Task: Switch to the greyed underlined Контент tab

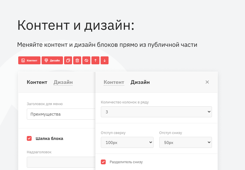Action: pos(114,82)
